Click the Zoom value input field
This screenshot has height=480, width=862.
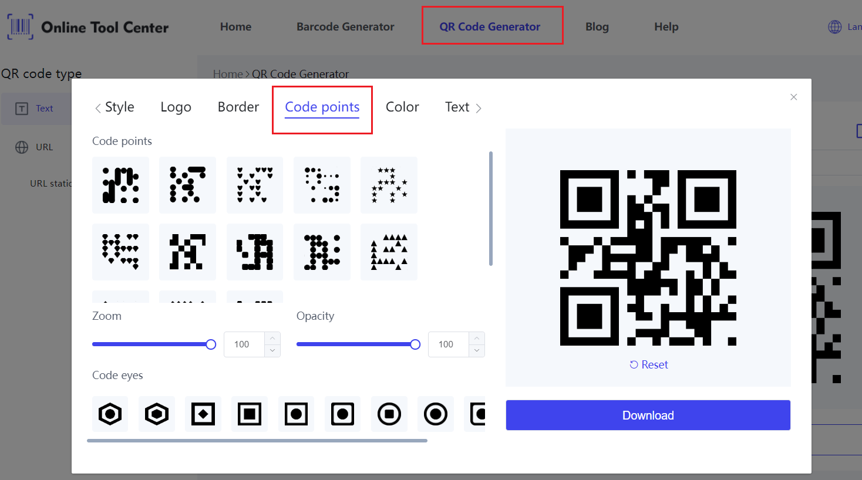pyautogui.click(x=245, y=344)
